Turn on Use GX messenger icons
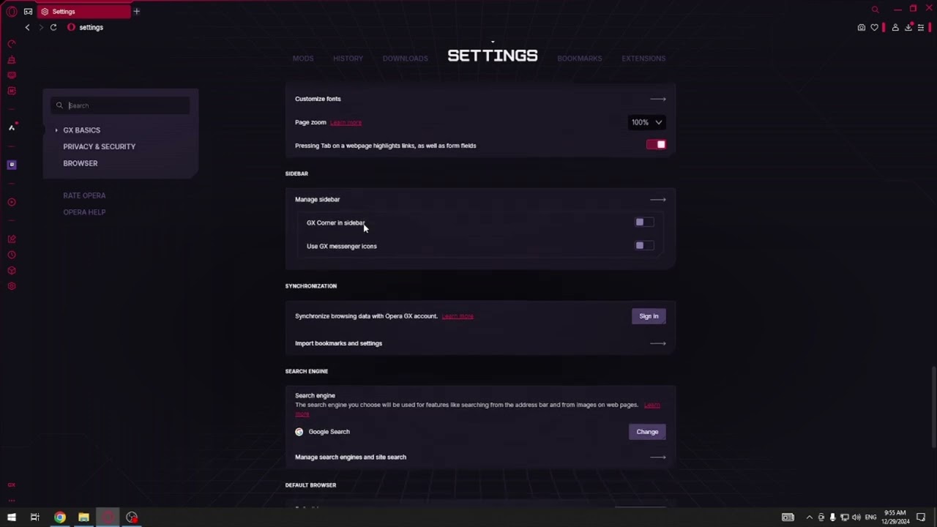This screenshot has width=937, height=527. pyautogui.click(x=643, y=246)
